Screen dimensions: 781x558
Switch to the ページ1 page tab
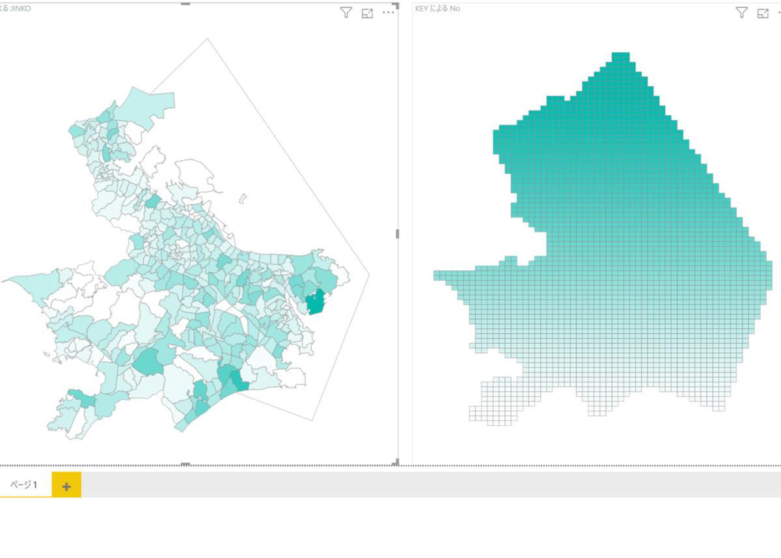pos(25,486)
